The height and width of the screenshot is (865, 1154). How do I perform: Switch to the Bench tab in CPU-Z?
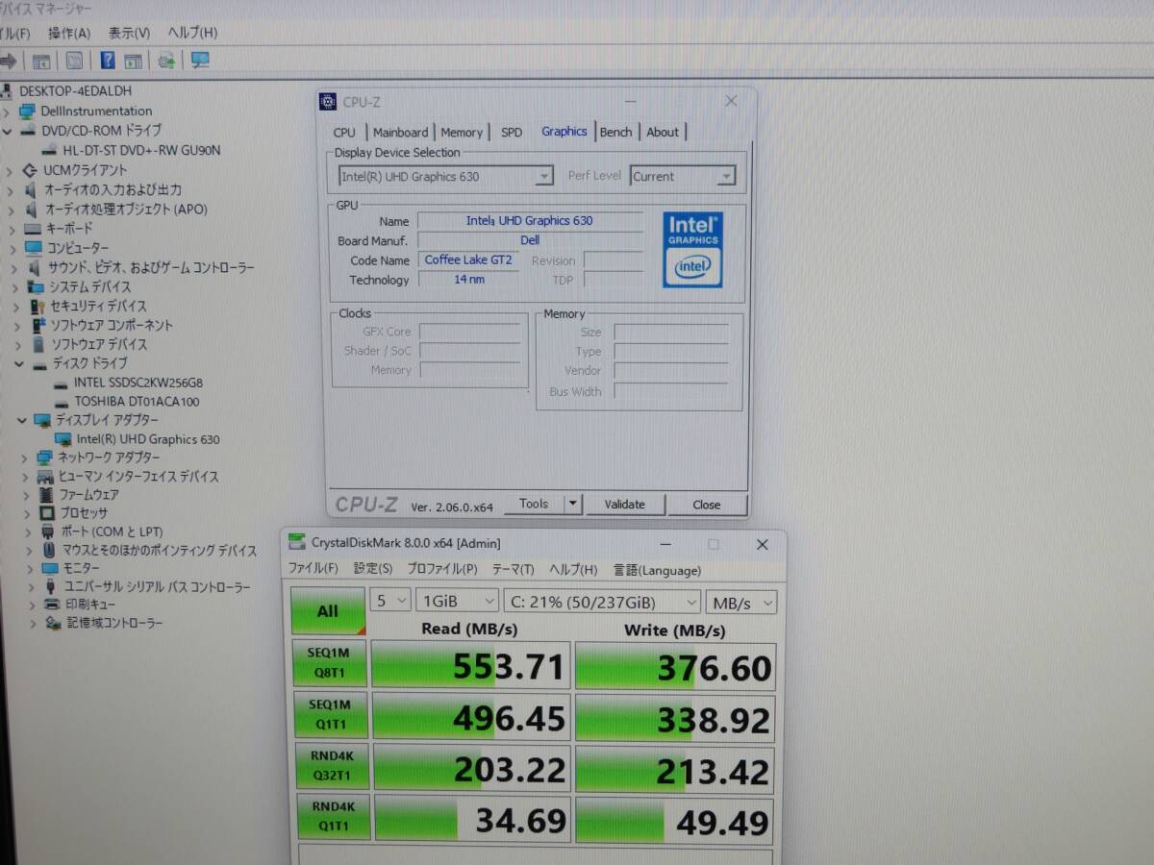click(616, 133)
